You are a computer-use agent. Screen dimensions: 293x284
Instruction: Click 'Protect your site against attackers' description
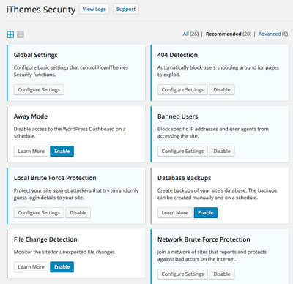point(76,194)
